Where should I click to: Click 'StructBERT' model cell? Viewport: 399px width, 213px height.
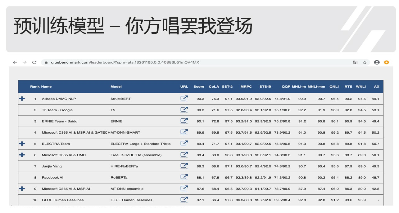121,99
